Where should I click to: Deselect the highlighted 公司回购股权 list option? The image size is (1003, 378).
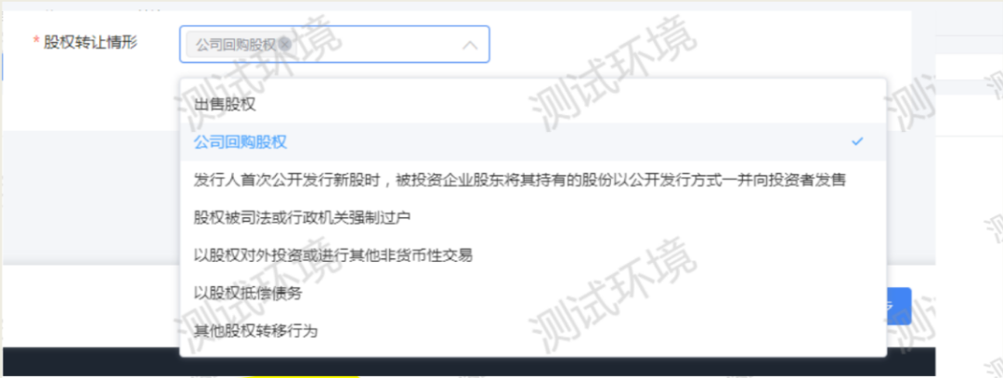(533, 142)
